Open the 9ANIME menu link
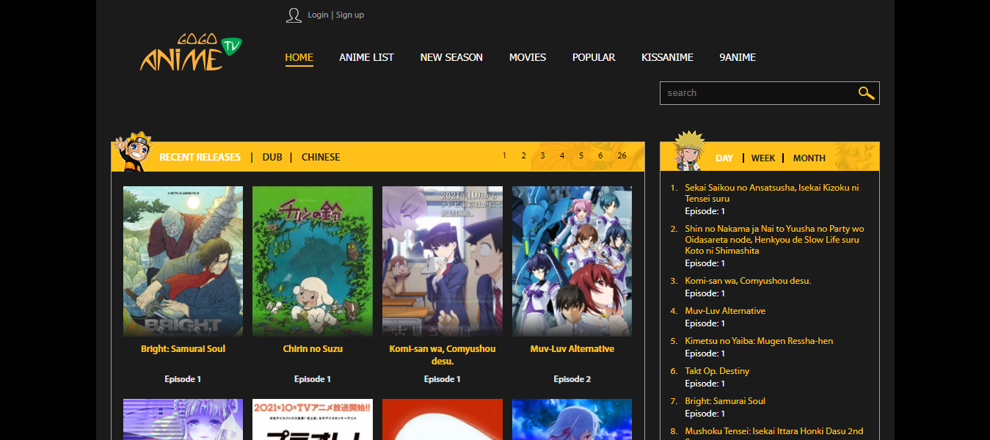Image resolution: width=990 pixels, height=440 pixels. (x=738, y=57)
